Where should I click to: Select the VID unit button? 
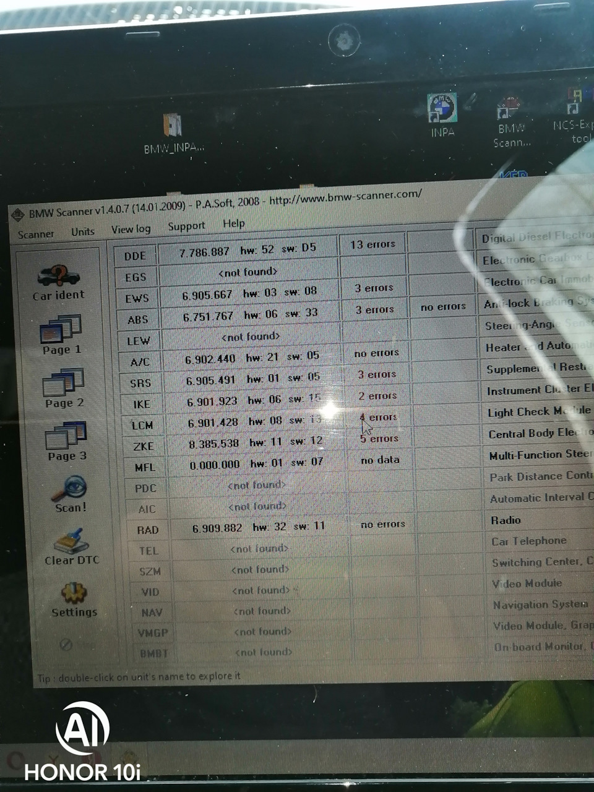click(x=150, y=592)
